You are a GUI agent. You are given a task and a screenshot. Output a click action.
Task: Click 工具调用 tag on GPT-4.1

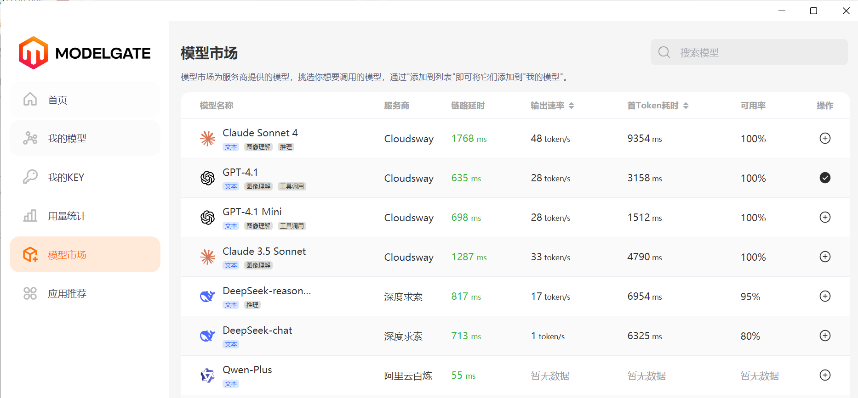tap(292, 186)
